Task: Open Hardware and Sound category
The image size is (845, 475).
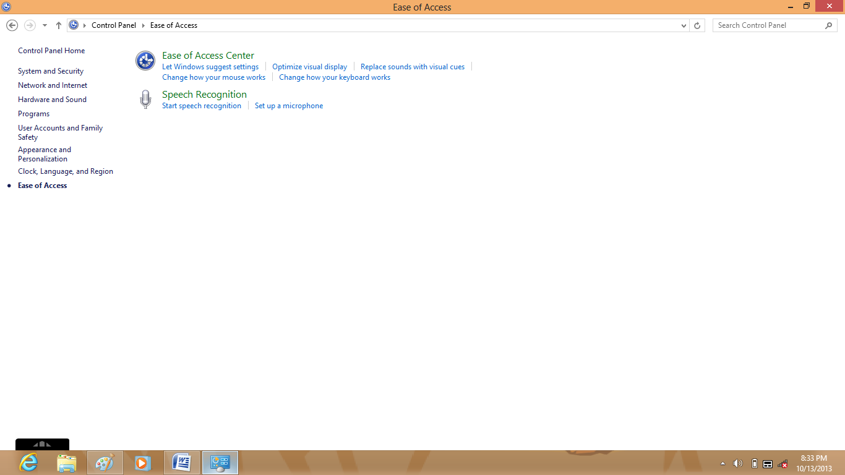Action: 52,100
